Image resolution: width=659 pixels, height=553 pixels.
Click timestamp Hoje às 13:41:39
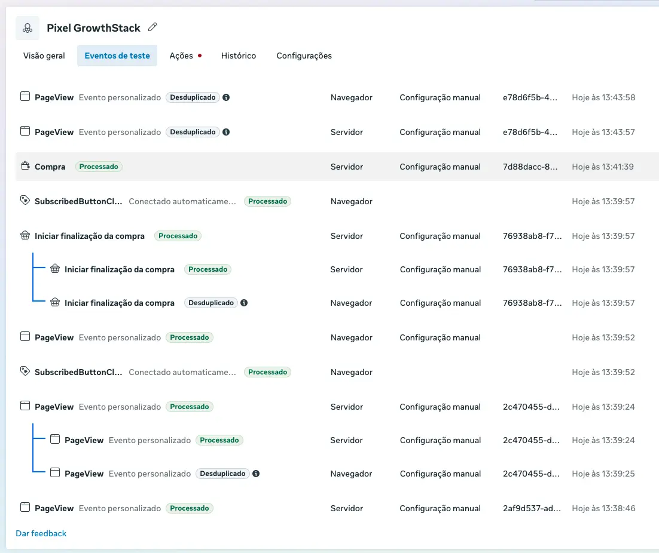603,167
